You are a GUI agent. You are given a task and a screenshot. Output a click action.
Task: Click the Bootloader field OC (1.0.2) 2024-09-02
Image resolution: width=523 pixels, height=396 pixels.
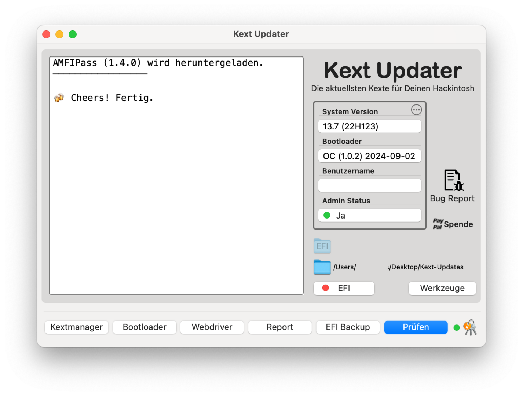[x=370, y=156]
